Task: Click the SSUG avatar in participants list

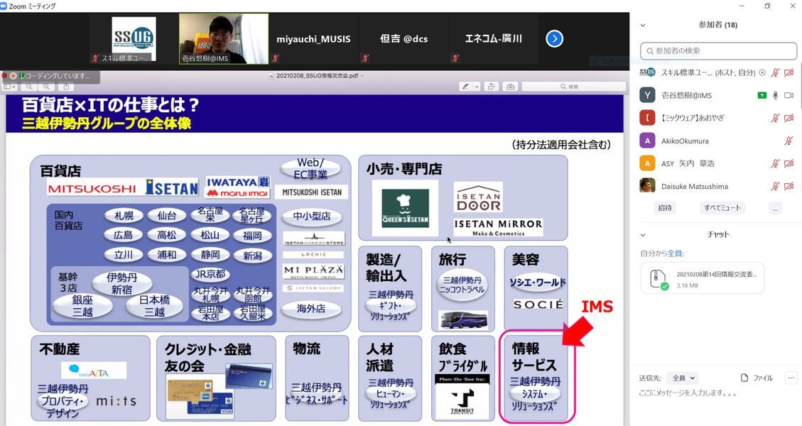Action: click(648, 72)
